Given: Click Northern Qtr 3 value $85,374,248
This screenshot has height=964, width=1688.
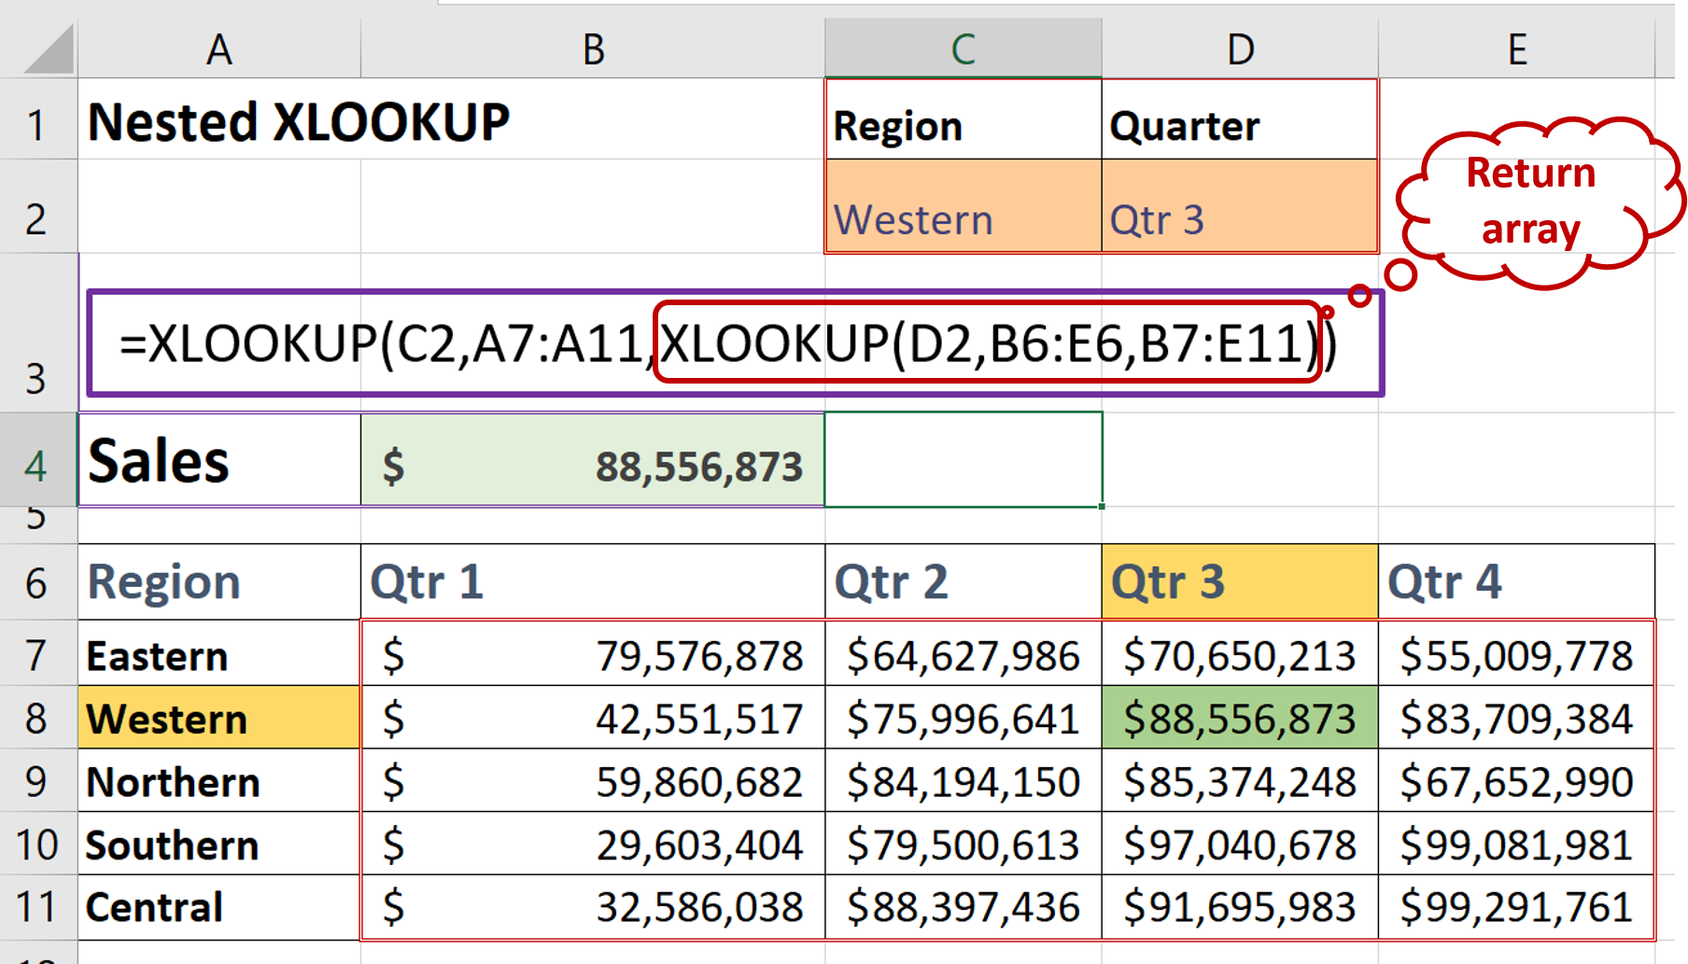Looking at the screenshot, I should coord(1240,781).
